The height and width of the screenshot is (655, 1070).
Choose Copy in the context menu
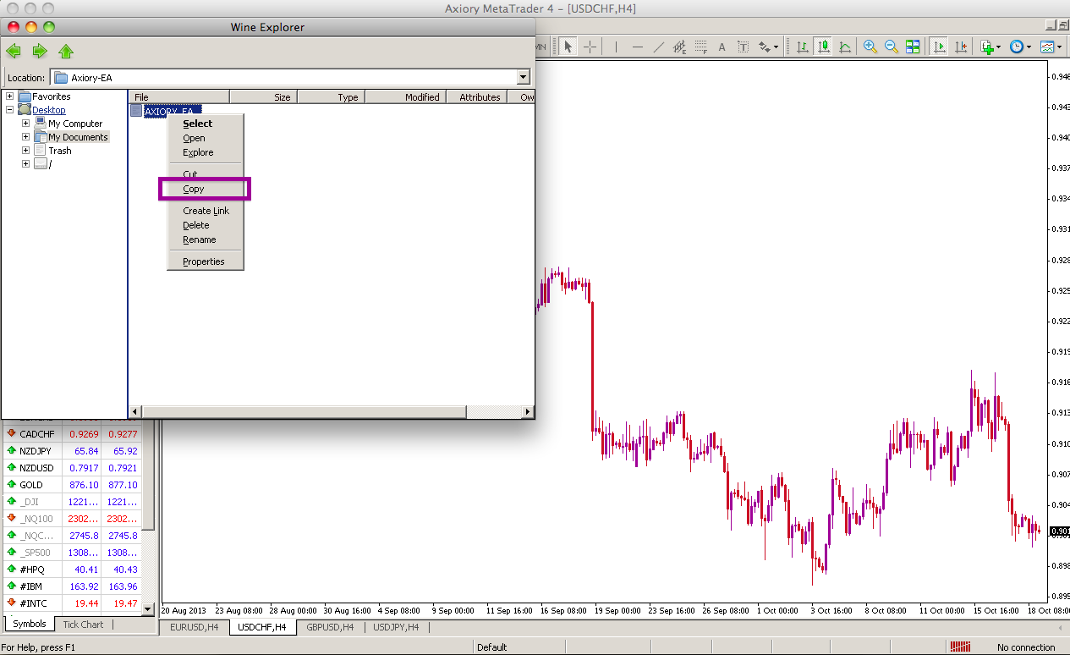pyautogui.click(x=205, y=189)
